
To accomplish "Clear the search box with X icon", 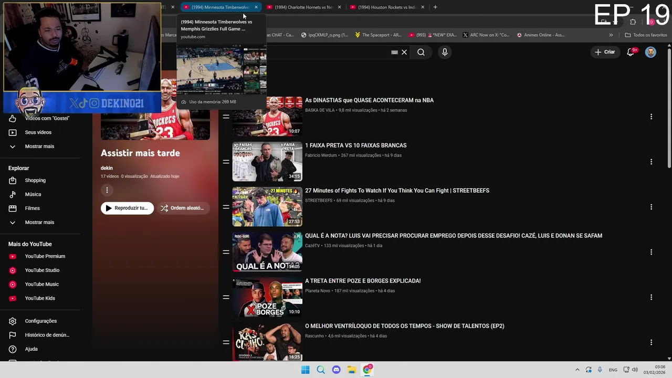I will pyautogui.click(x=404, y=52).
